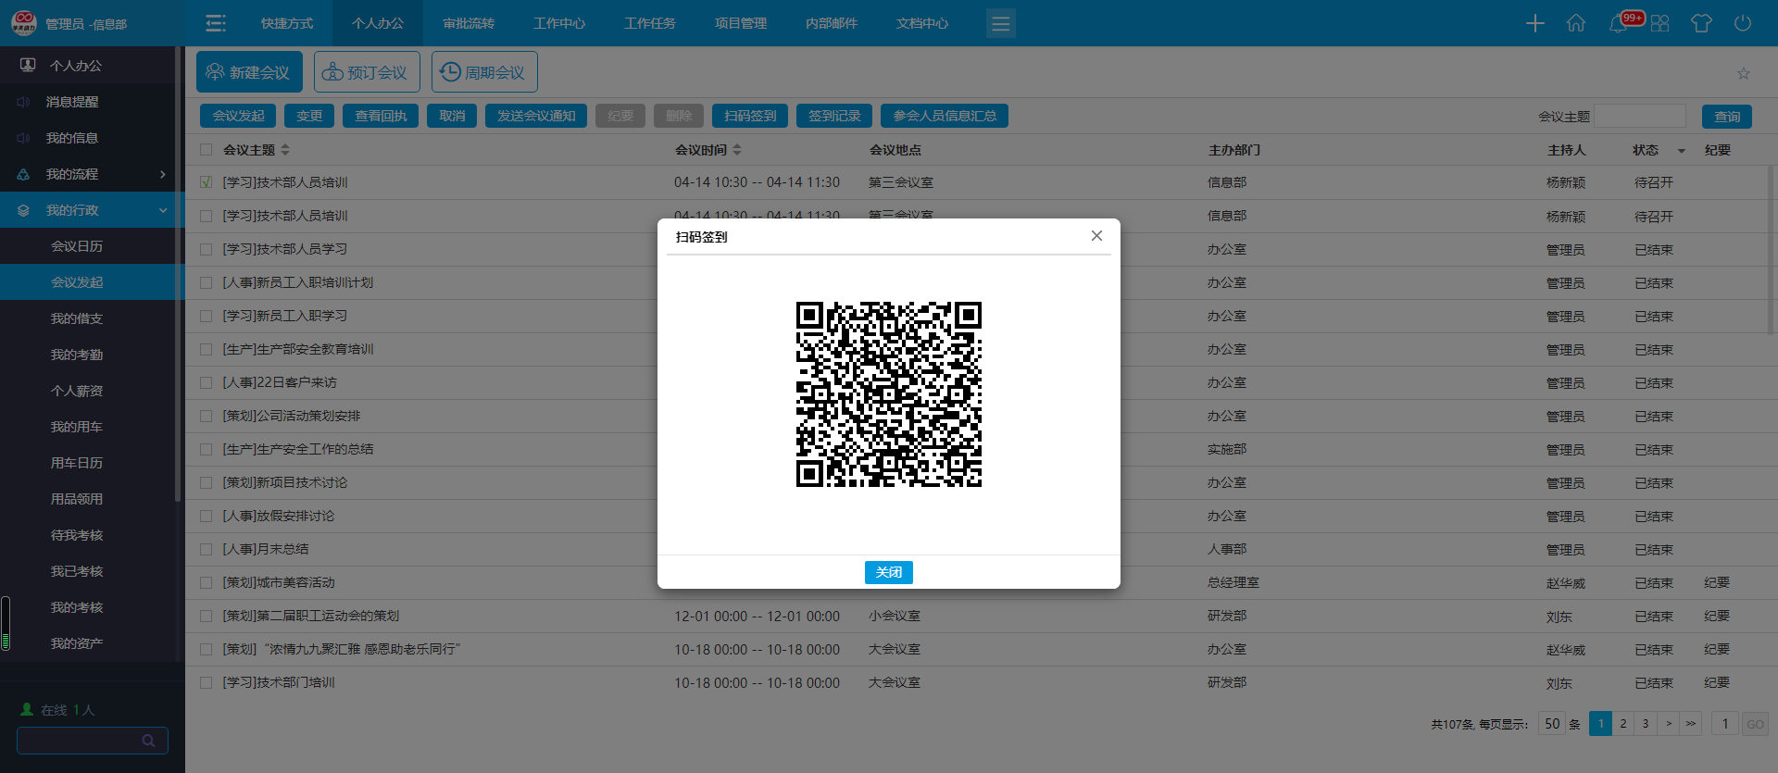
Task: Click 扫码签到 toolbar button
Action: point(750,116)
